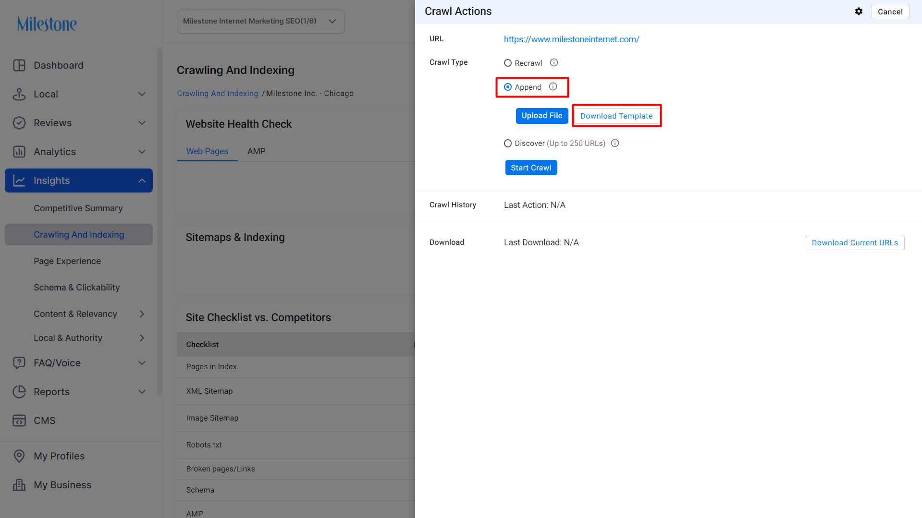Screen dimensions: 922x518
Task: Click the CMS code window icon
Action: pos(19,421)
